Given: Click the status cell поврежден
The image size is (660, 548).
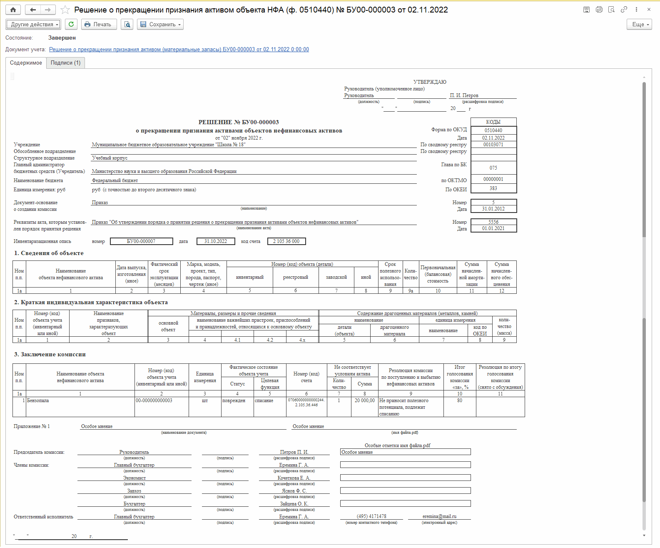Looking at the screenshot, I should coord(237,407).
